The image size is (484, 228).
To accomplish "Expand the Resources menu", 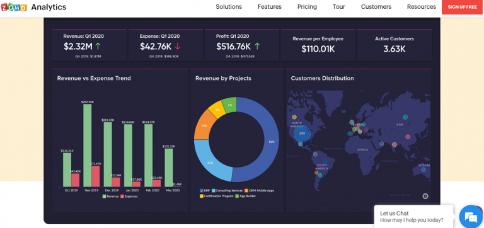I will click(x=422, y=7).
